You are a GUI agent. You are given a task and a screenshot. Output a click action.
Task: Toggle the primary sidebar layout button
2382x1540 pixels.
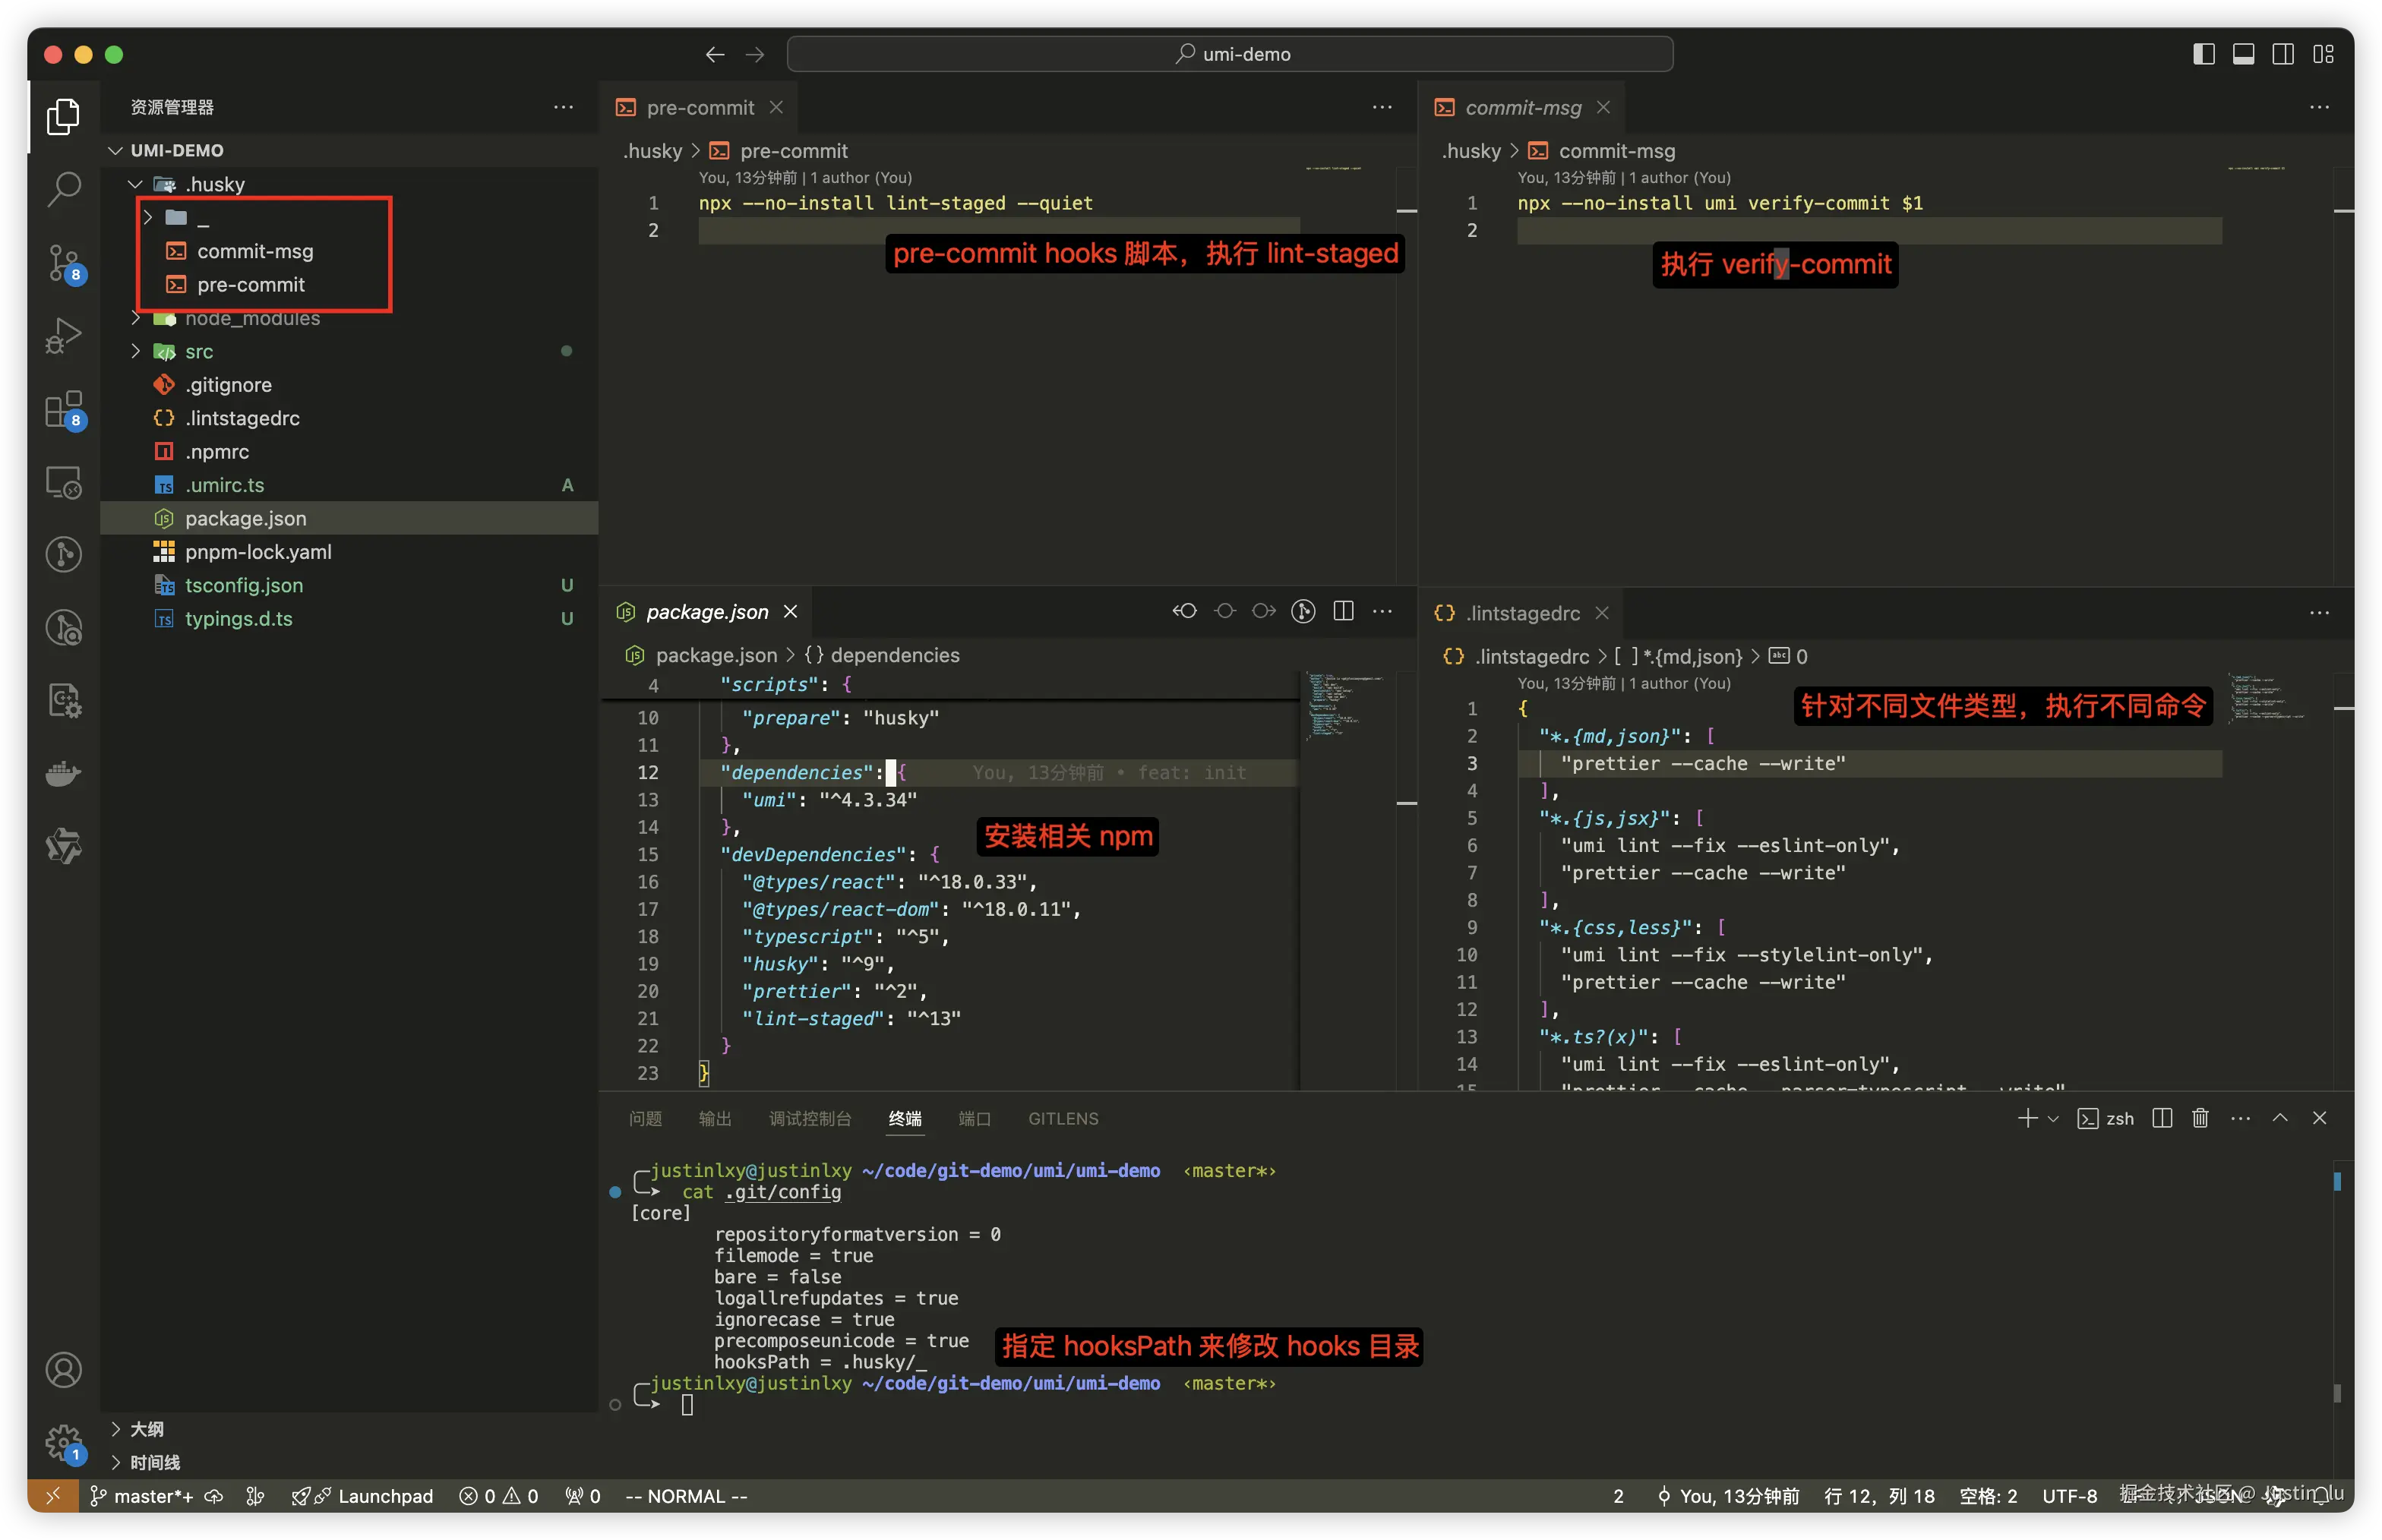[2204, 54]
